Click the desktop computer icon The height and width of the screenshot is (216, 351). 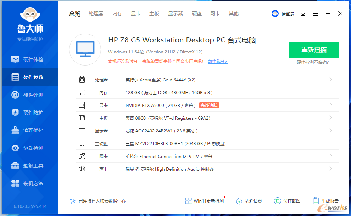tap(85, 50)
